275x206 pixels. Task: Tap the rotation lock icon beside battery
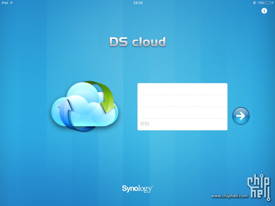tap(255, 3)
